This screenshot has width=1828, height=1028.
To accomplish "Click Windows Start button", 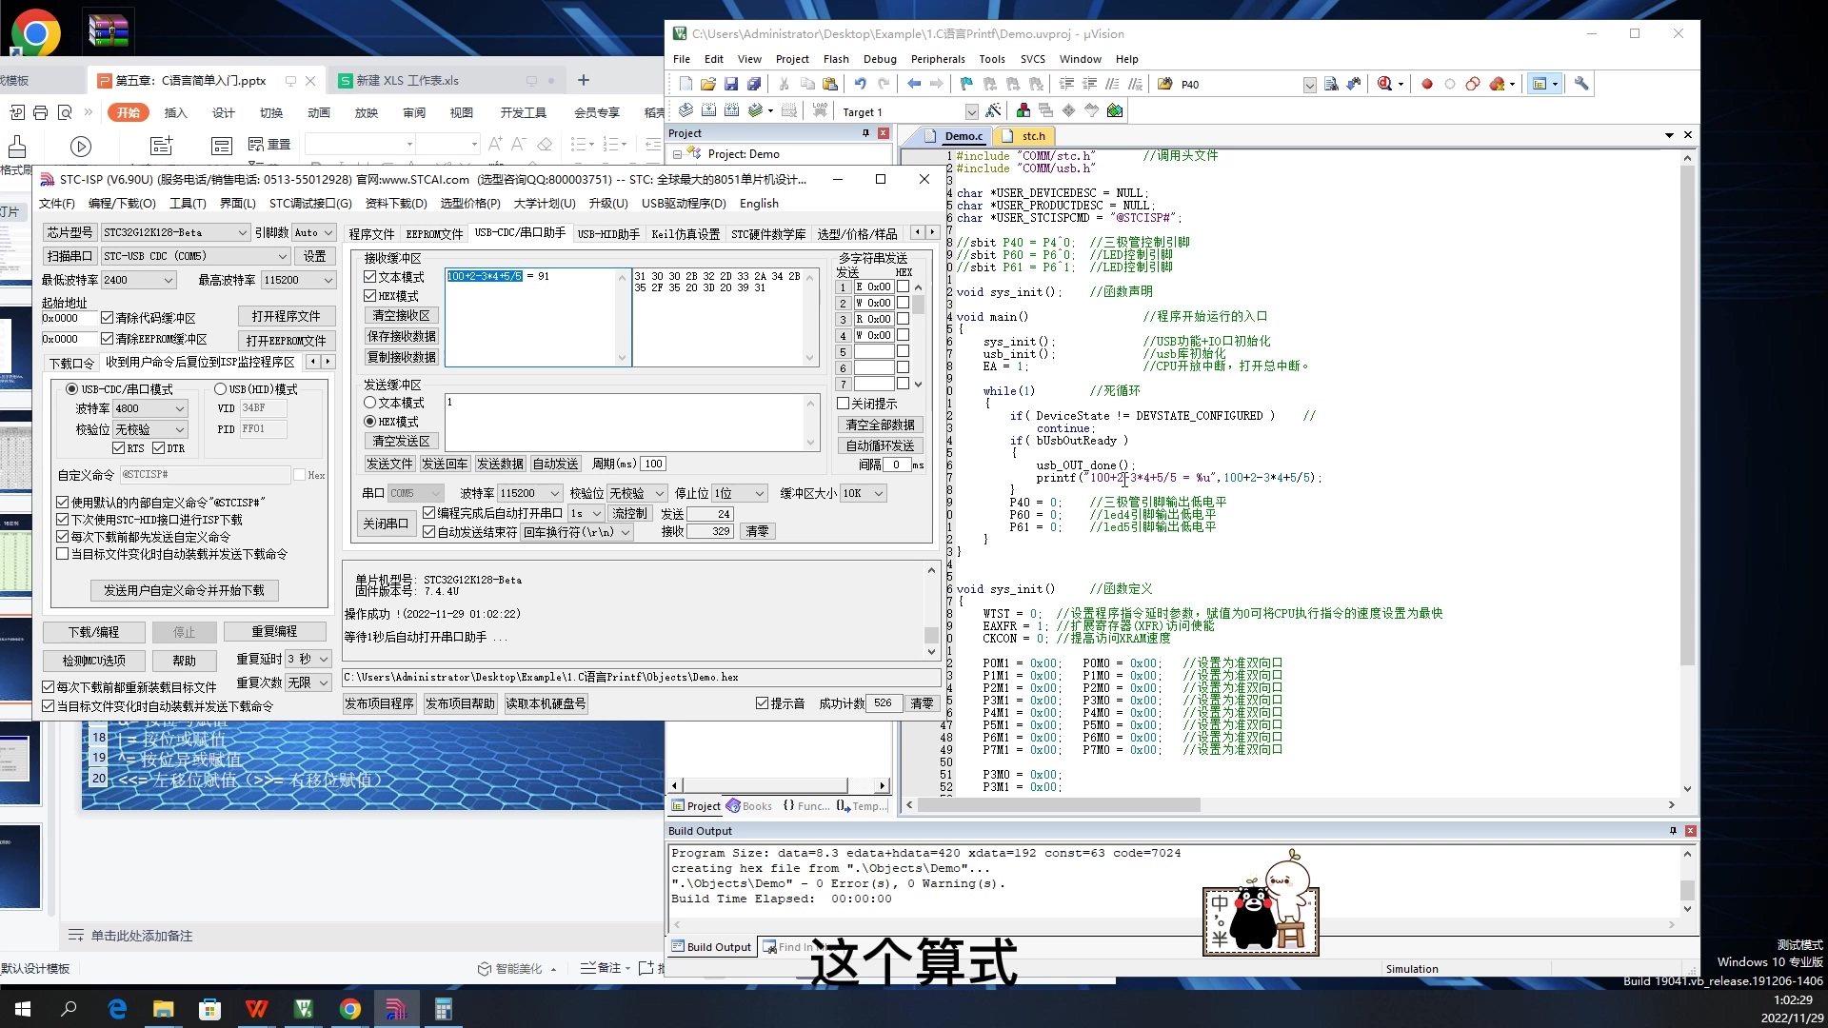I will [23, 1009].
